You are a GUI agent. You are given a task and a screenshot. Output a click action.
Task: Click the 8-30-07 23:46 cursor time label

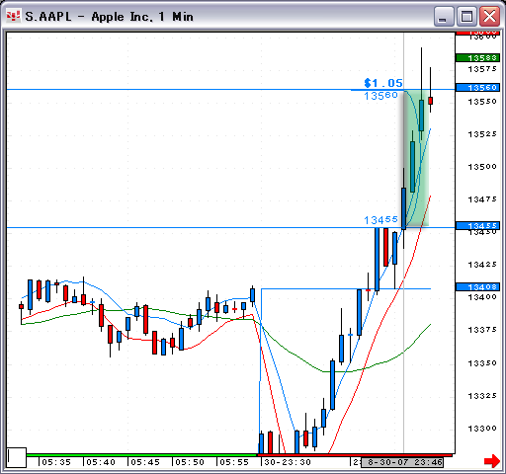402,462
